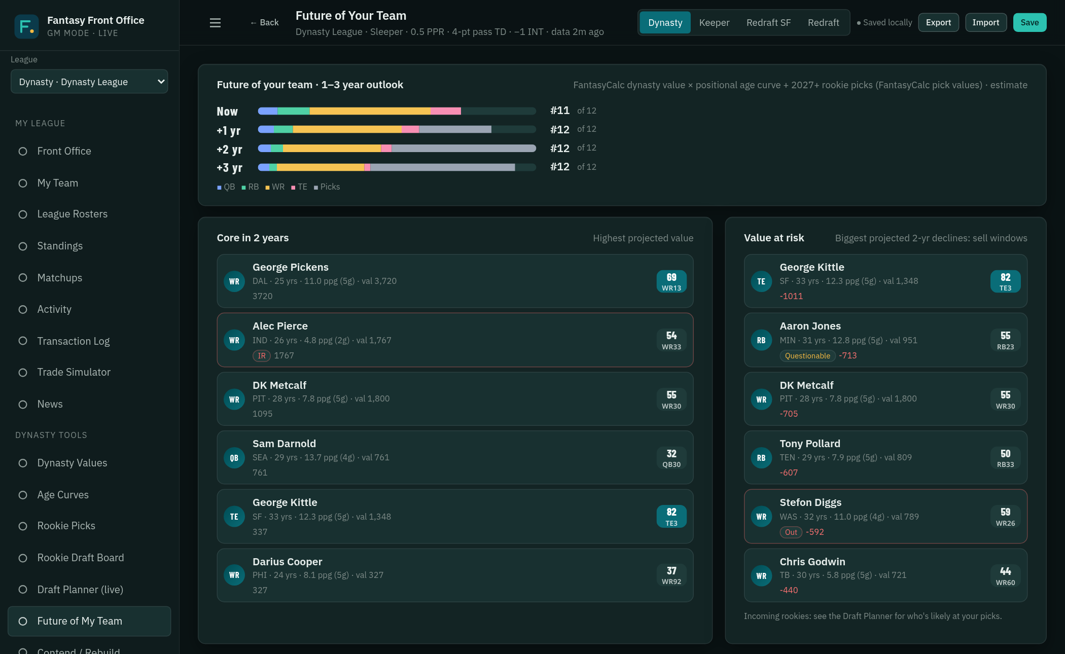
Task: Click the circle icon next to Rookie Picks
Action: coord(23,526)
